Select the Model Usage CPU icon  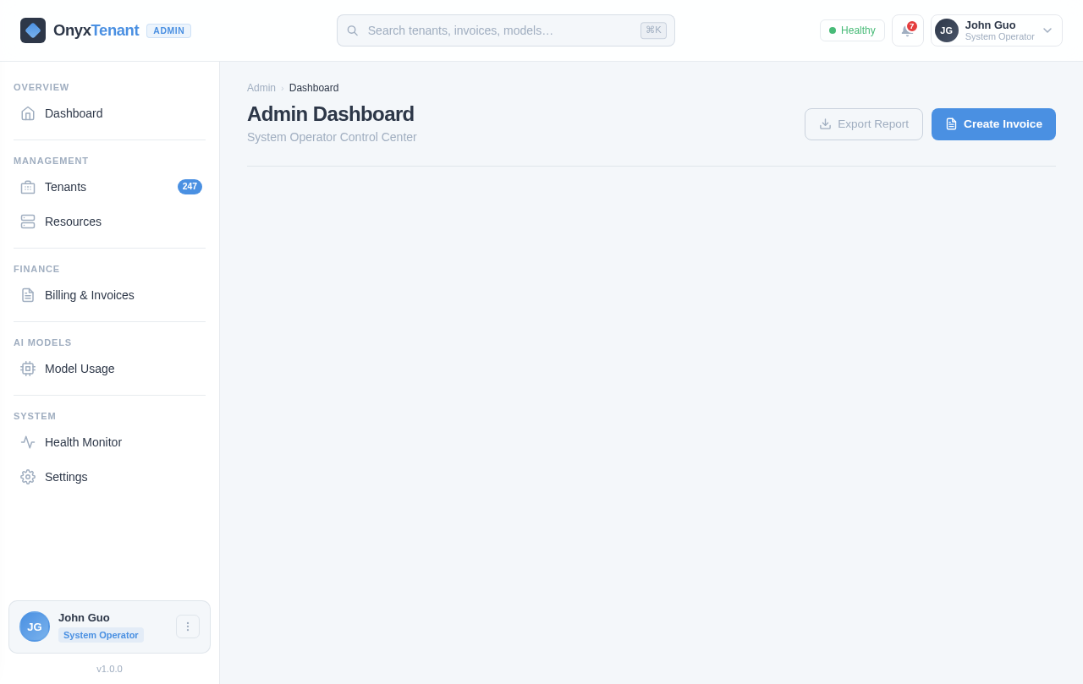28,369
